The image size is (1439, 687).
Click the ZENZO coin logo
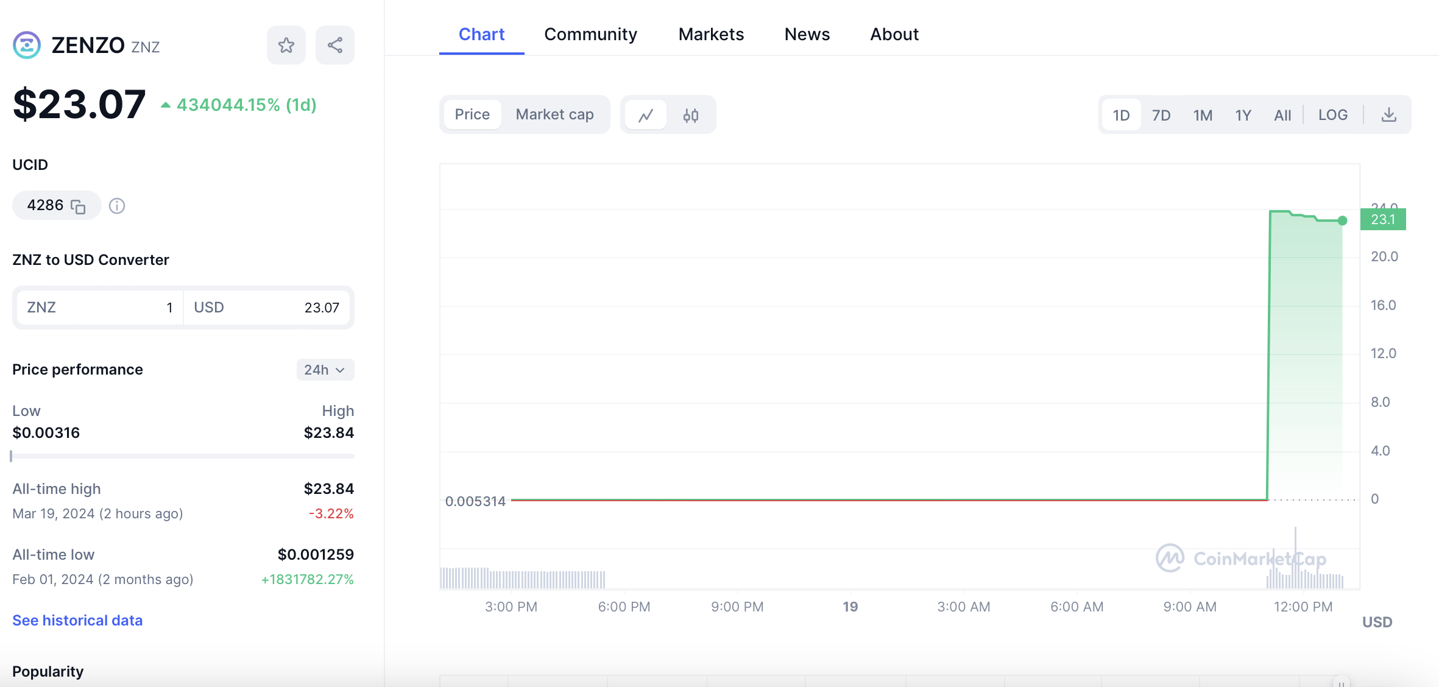click(27, 45)
